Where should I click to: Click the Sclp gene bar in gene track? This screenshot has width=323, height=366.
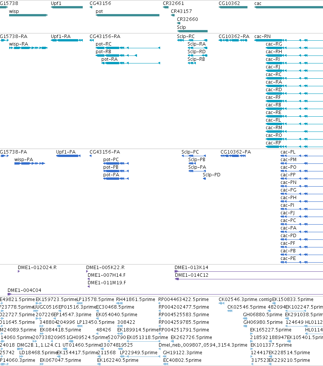tap(192, 31)
